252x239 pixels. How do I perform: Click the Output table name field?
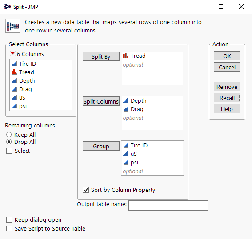[168, 205]
